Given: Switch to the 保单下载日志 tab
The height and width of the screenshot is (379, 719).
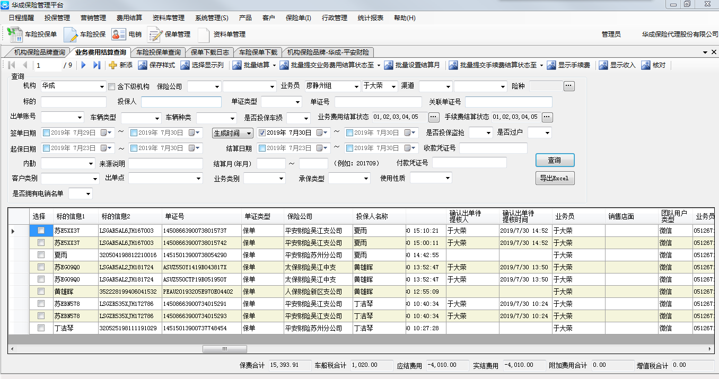Looking at the screenshot, I should coord(210,52).
